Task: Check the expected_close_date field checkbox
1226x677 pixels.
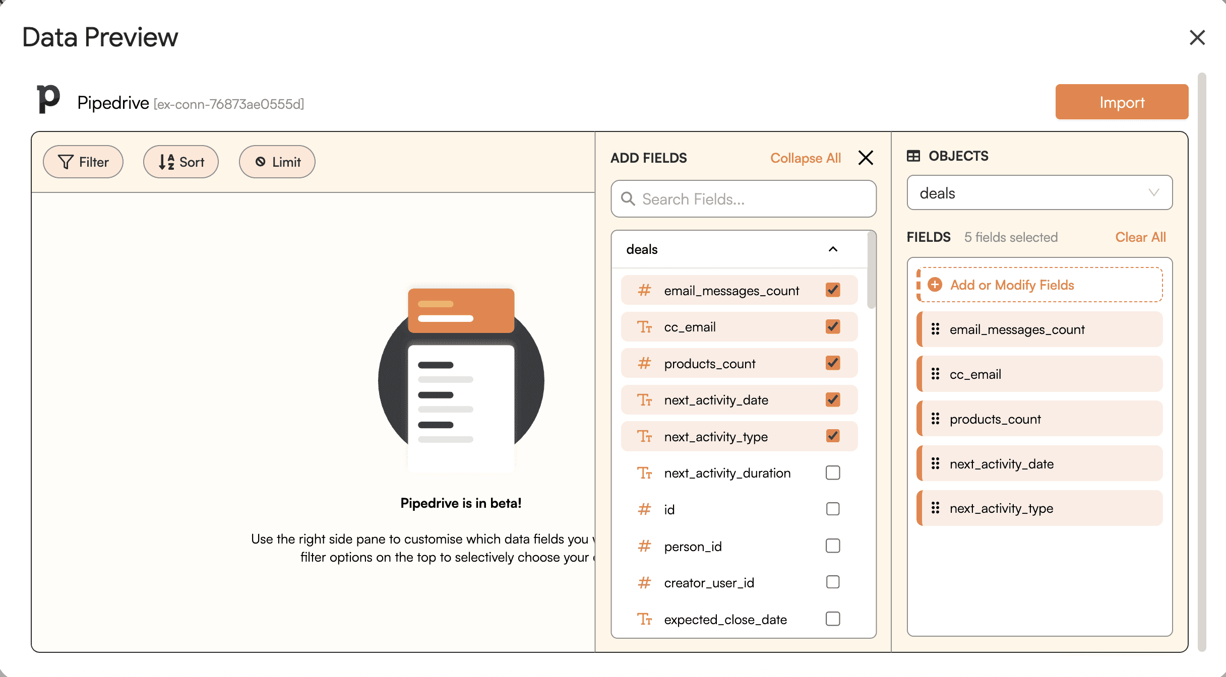Action: [x=833, y=619]
